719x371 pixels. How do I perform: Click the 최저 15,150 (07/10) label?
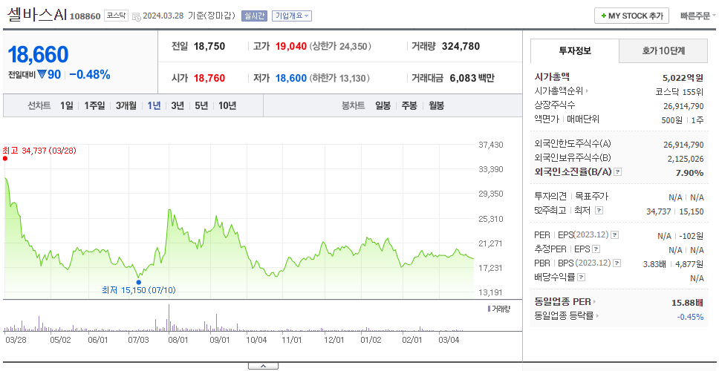tap(138, 290)
